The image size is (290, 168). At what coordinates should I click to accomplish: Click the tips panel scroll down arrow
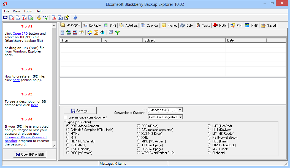tap(54, 146)
